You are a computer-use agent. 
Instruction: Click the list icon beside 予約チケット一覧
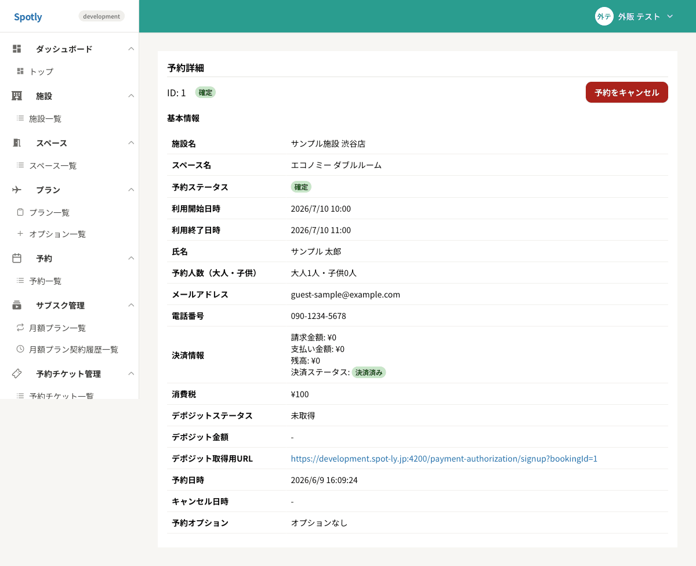coord(20,396)
